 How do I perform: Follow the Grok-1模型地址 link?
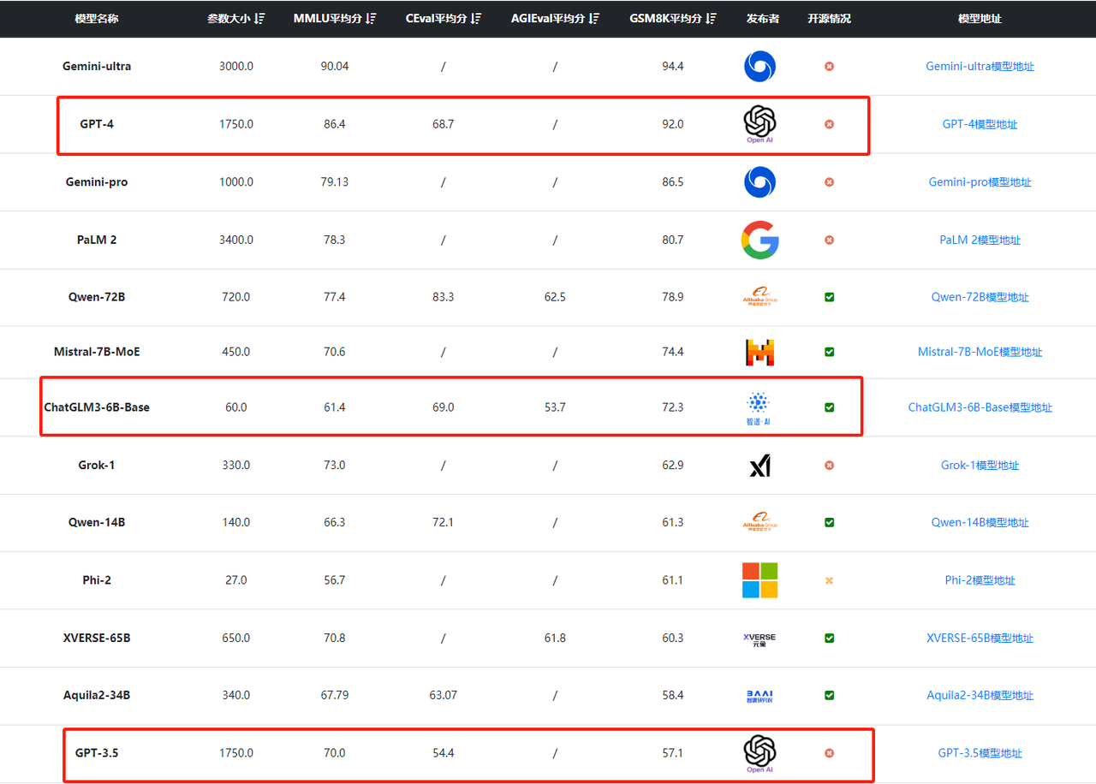[x=980, y=466]
